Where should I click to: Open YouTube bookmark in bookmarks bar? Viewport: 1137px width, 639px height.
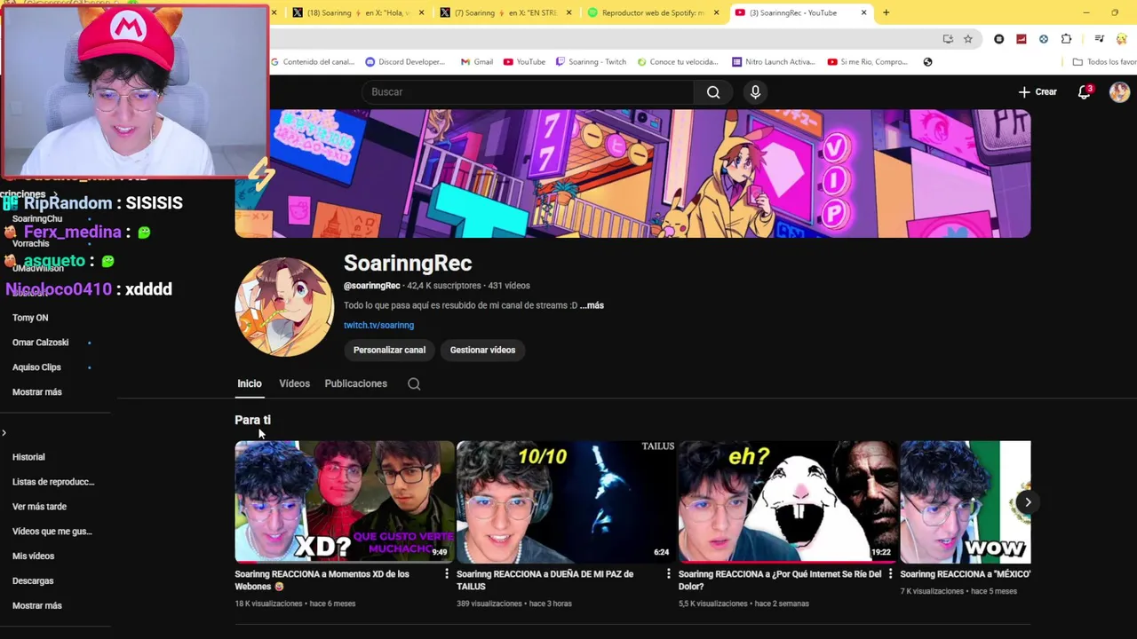coord(524,62)
